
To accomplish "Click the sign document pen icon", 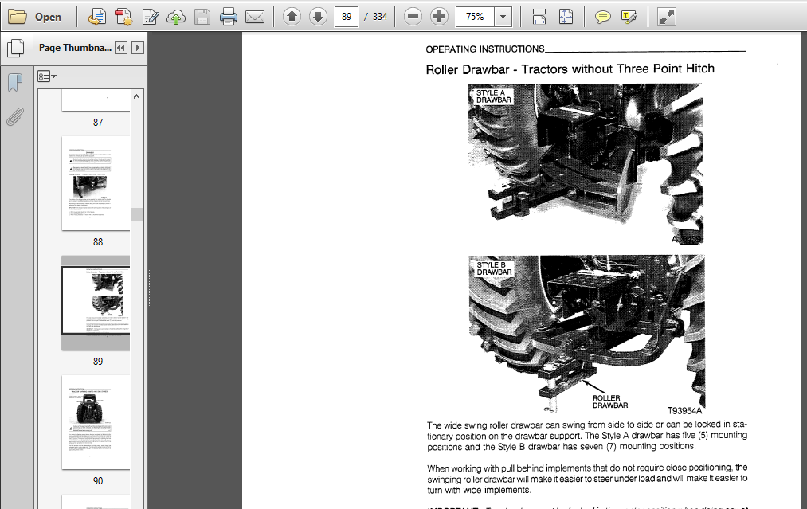I will [151, 17].
